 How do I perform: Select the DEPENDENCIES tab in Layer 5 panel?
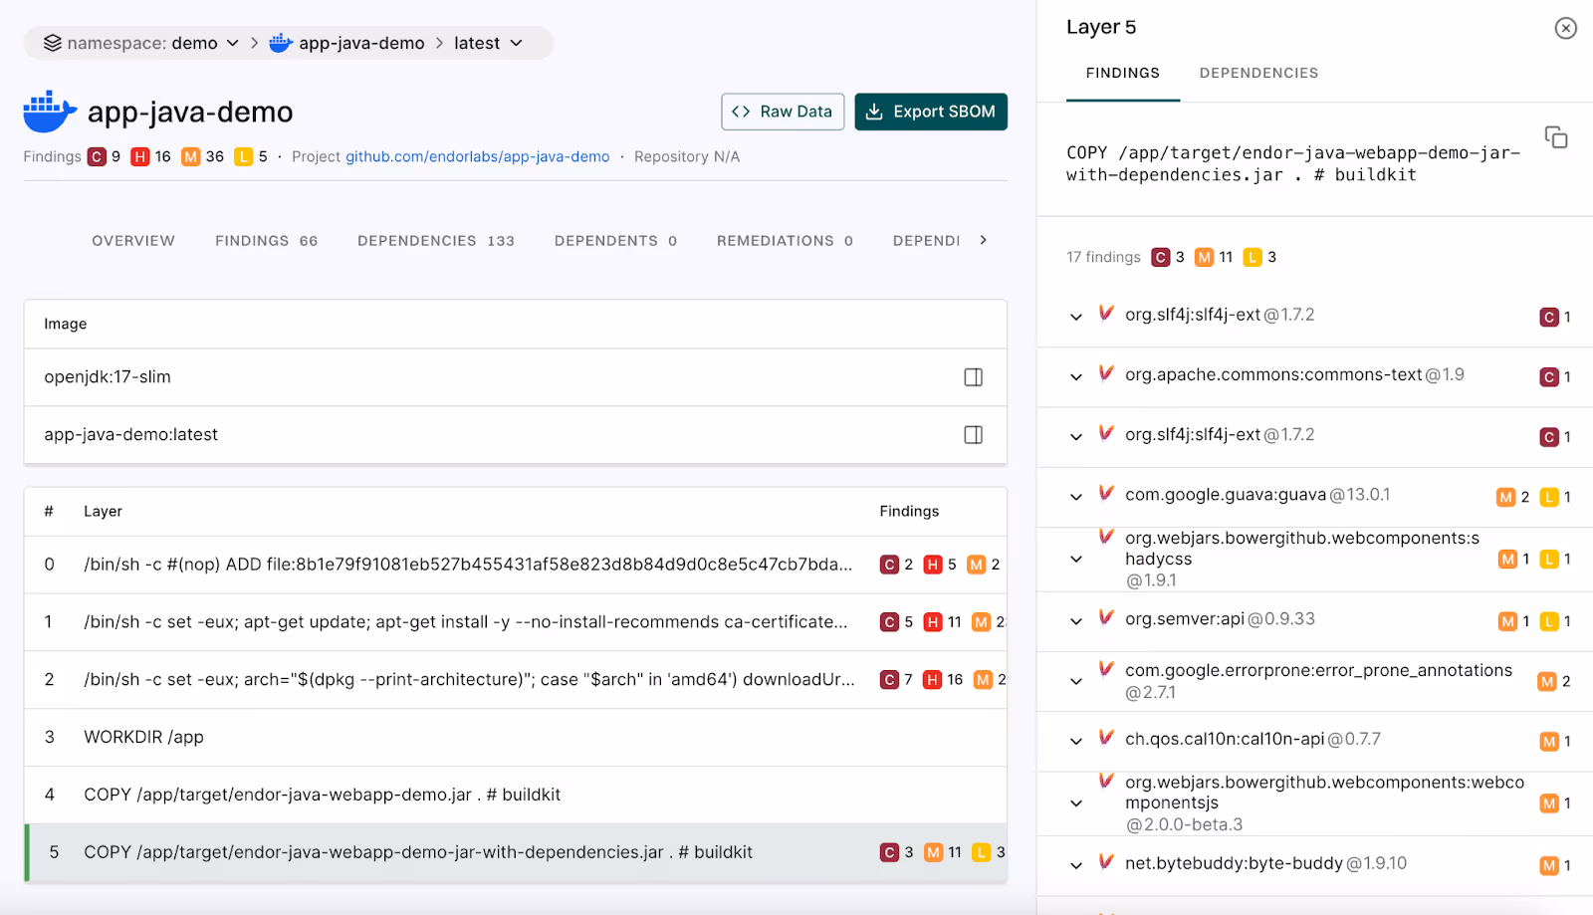click(x=1258, y=73)
